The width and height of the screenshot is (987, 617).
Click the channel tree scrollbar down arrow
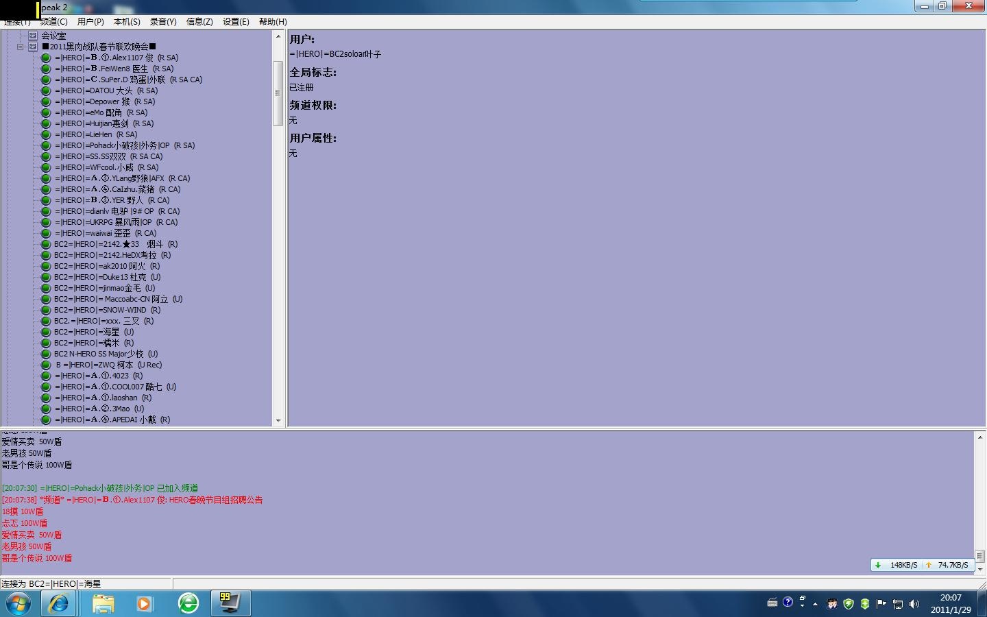[x=278, y=420]
